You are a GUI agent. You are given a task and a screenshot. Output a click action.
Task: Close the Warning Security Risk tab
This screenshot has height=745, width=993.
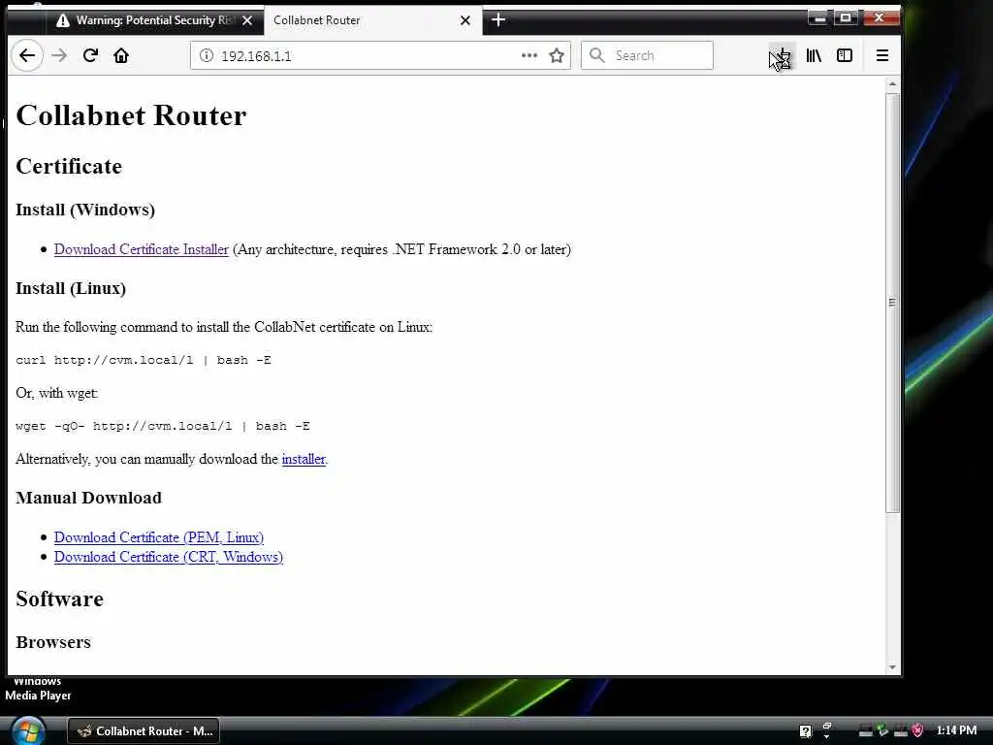pos(247,20)
